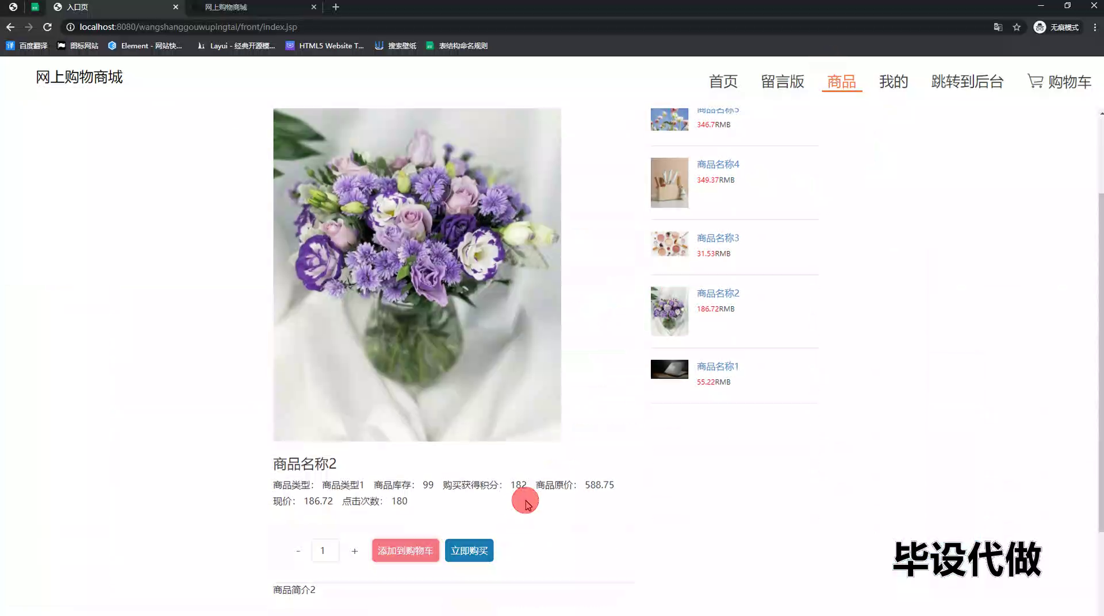Viewport: 1104px width, 616px height.
Task: Click 添加到购物车 button
Action: [x=405, y=550]
